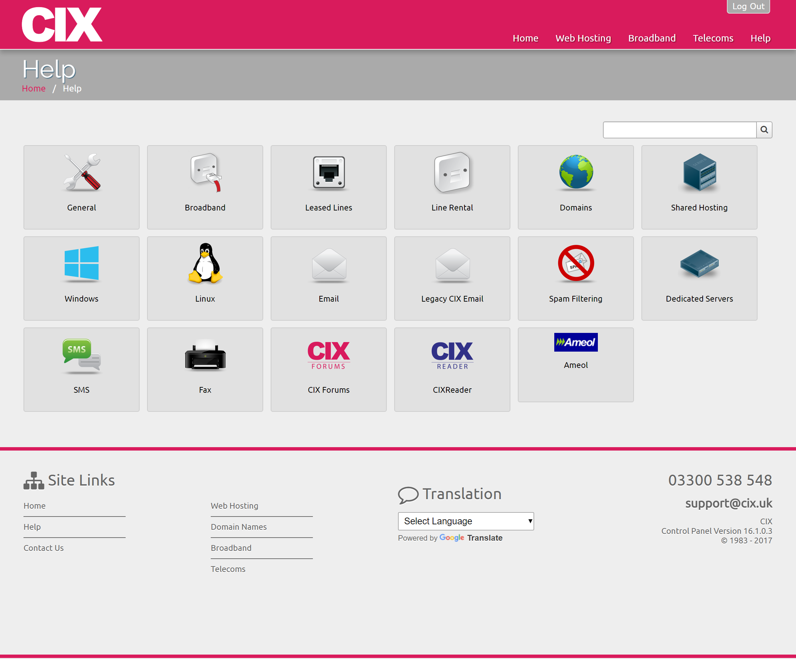Open the Telecoms footer link

[x=228, y=569]
